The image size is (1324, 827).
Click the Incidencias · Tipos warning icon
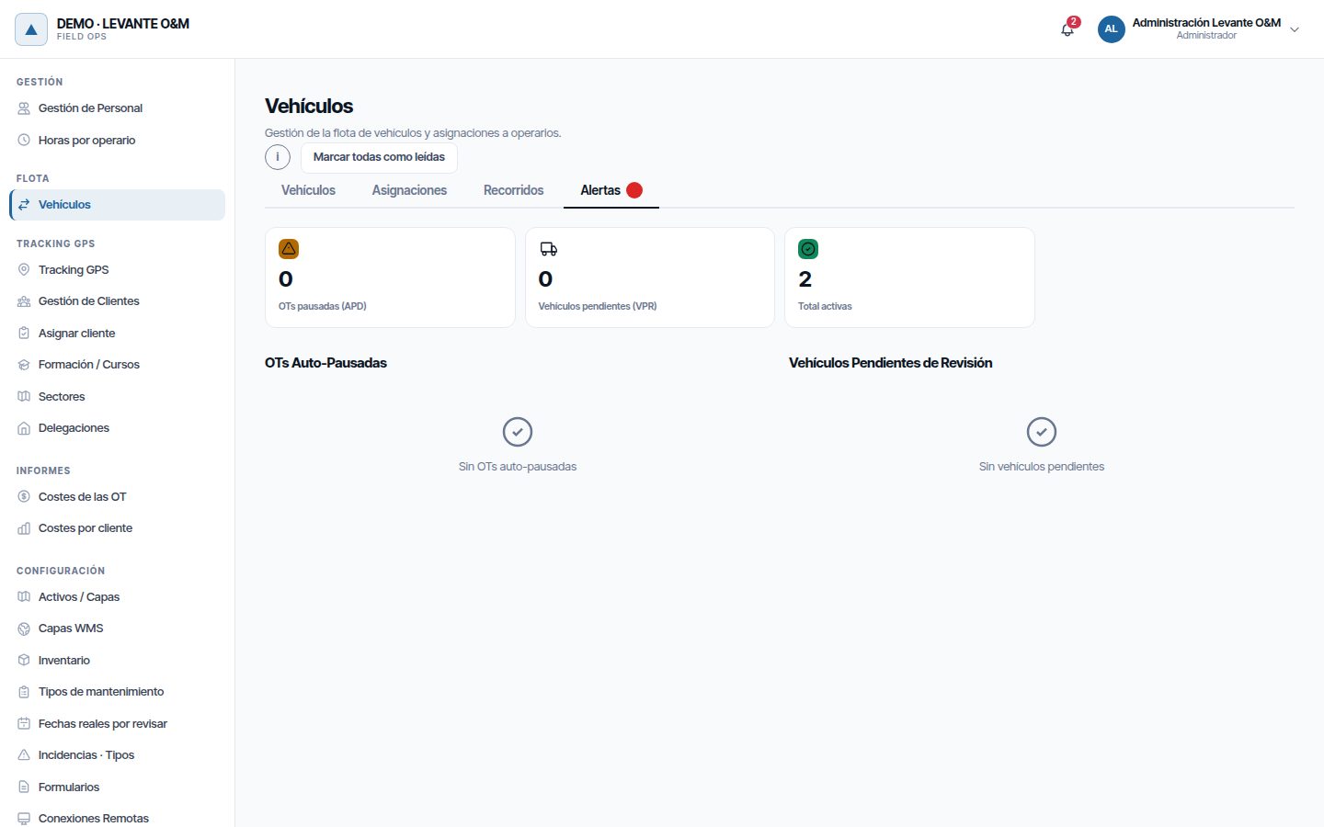[24, 755]
